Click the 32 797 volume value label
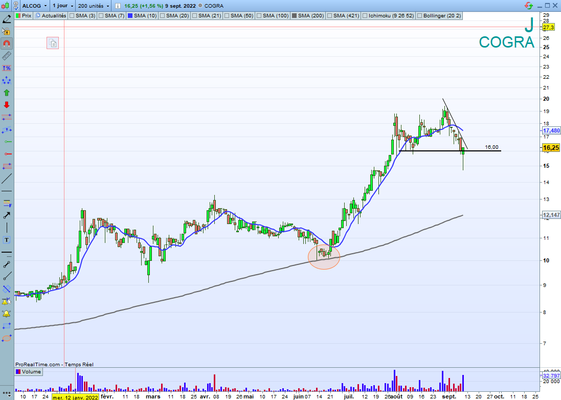This screenshot has width=561, height=400. [551, 375]
